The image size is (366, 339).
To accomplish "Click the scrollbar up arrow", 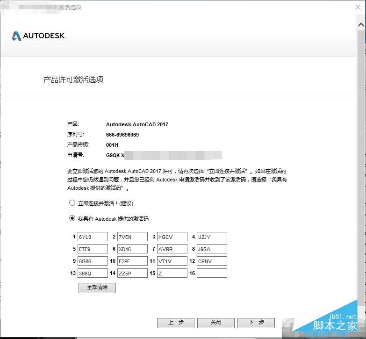I will pos(361,24).
